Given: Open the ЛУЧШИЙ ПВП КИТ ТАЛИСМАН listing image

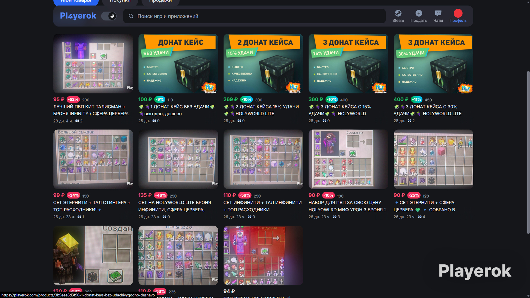Looking at the screenshot, I should coord(93,63).
